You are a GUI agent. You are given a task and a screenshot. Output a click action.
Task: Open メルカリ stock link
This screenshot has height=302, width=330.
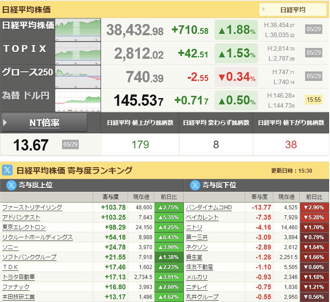(x=197, y=277)
